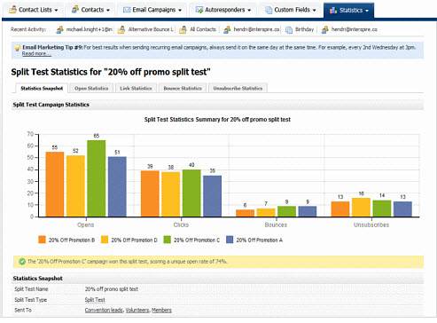Click the 20% Off Promotion A legend swatch
437x323 pixels.
point(230,240)
